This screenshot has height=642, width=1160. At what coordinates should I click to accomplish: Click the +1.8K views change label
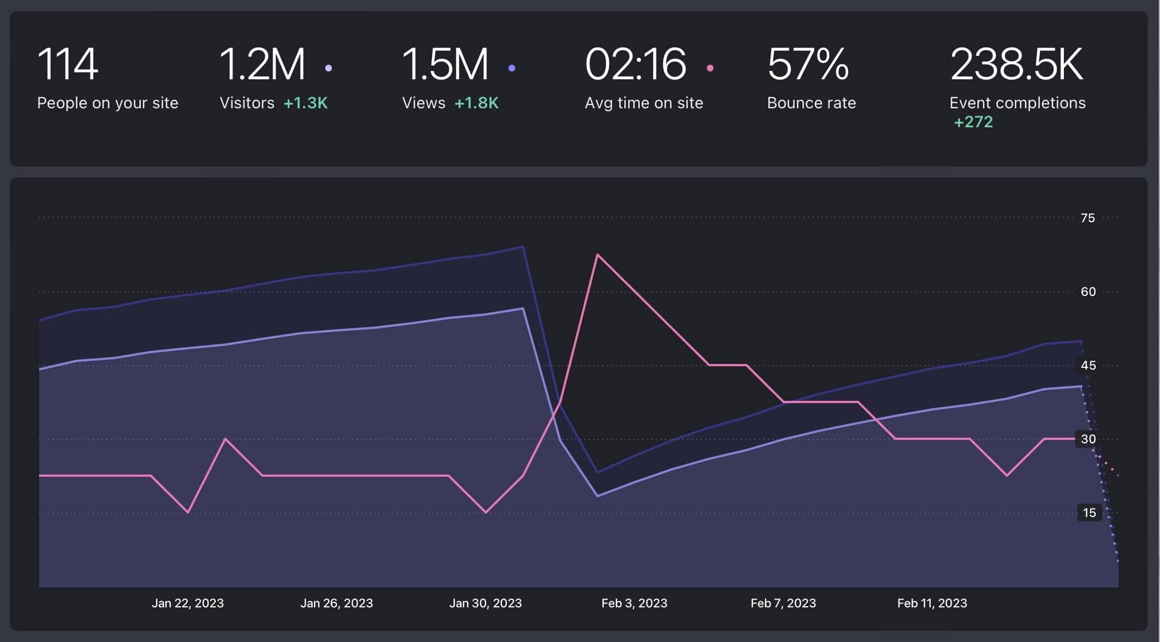coord(476,103)
